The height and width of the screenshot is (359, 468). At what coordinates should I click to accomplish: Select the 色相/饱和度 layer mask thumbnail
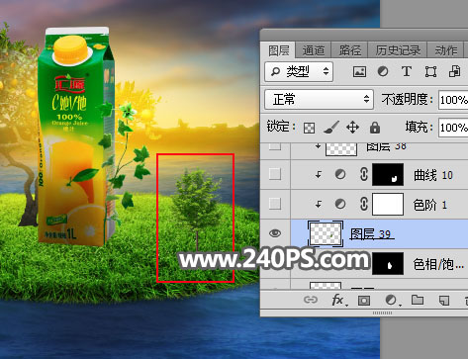pos(388,263)
